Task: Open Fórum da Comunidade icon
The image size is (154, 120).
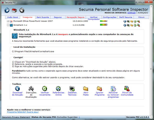Action: tap(127, 91)
